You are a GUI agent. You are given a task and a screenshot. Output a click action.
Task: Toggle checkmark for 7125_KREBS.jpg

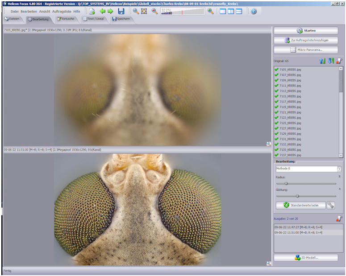[276, 123]
